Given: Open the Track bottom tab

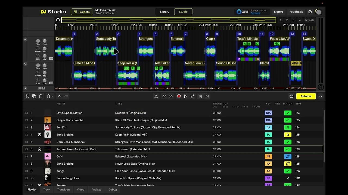Looking at the screenshot, I should [x=47, y=190].
